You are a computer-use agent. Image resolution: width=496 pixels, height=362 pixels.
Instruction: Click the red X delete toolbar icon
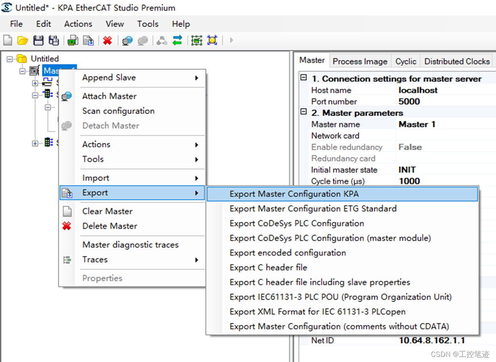click(x=108, y=41)
